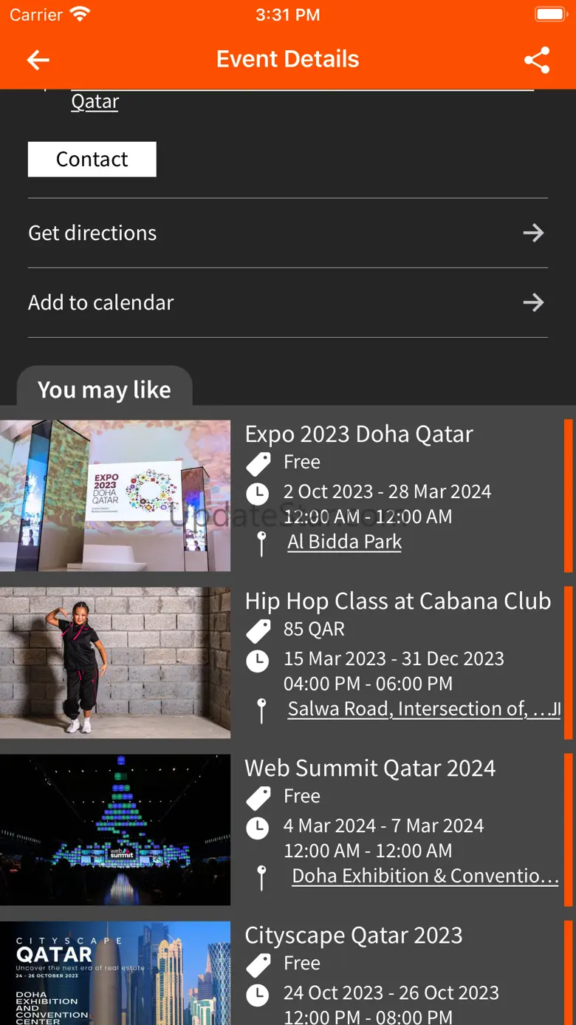The height and width of the screenshot is (1025, 576).
Task: Tap Wi-Fi icon in status bar
Action: click(x=79, y=14)
